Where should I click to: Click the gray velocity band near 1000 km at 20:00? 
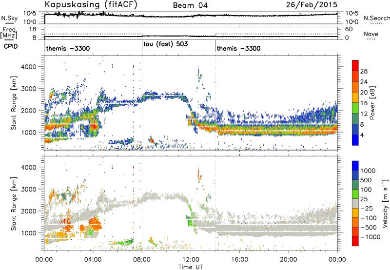(x=289, y=230)
